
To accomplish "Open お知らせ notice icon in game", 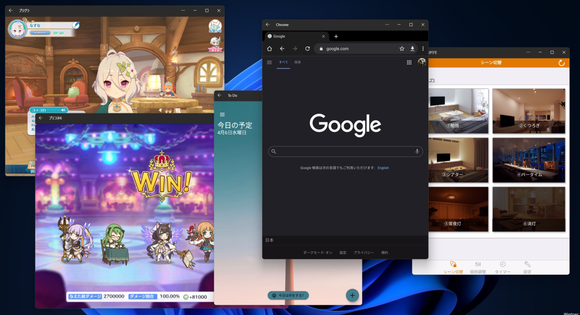I will 215,26.
